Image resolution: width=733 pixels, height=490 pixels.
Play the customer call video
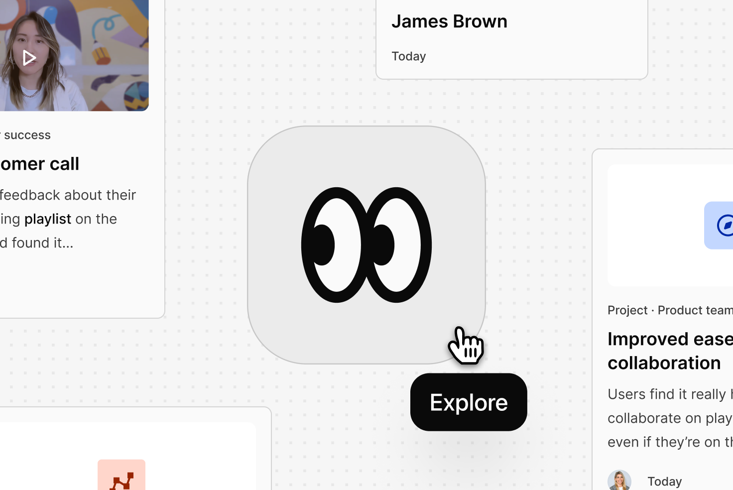pyautogui.click(x=29, y=58)
